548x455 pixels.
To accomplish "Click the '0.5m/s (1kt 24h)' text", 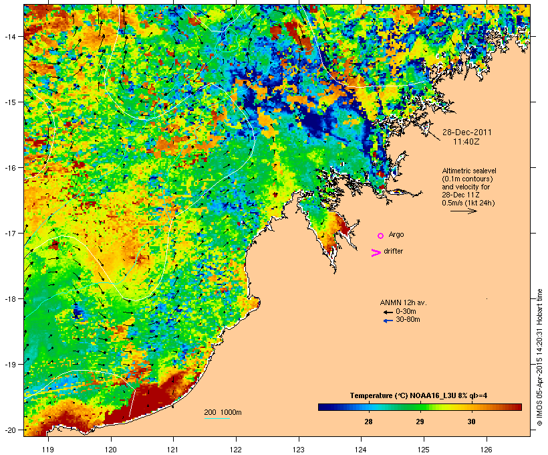I will [x=468, y=203].
